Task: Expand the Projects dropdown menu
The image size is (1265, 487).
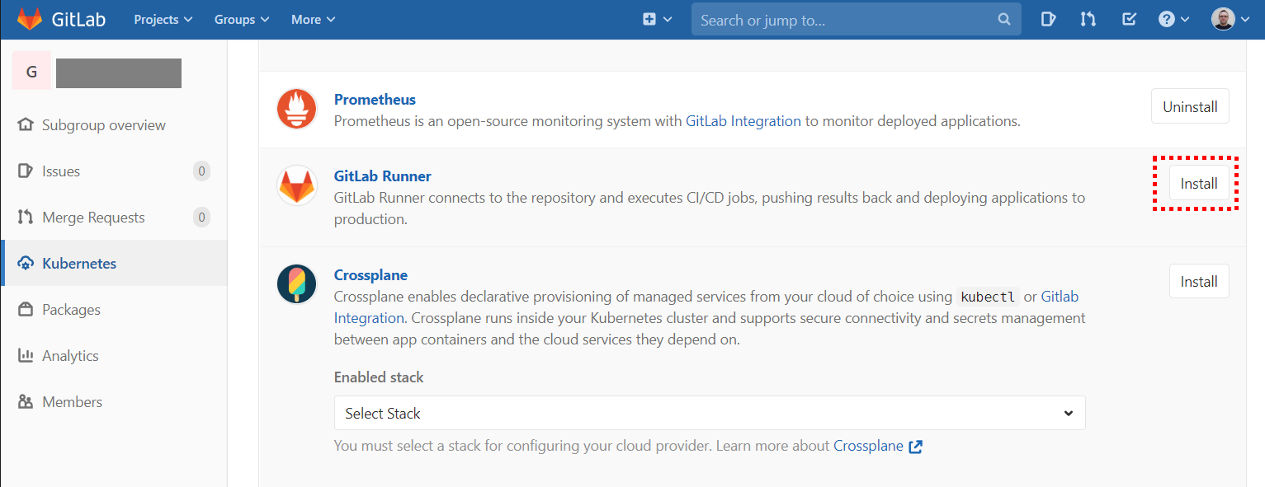Action: 163,19
